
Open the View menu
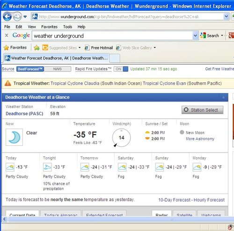tap(32, 27)
